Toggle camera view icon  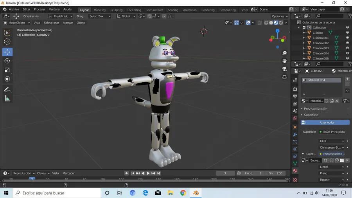click(284, 69)
